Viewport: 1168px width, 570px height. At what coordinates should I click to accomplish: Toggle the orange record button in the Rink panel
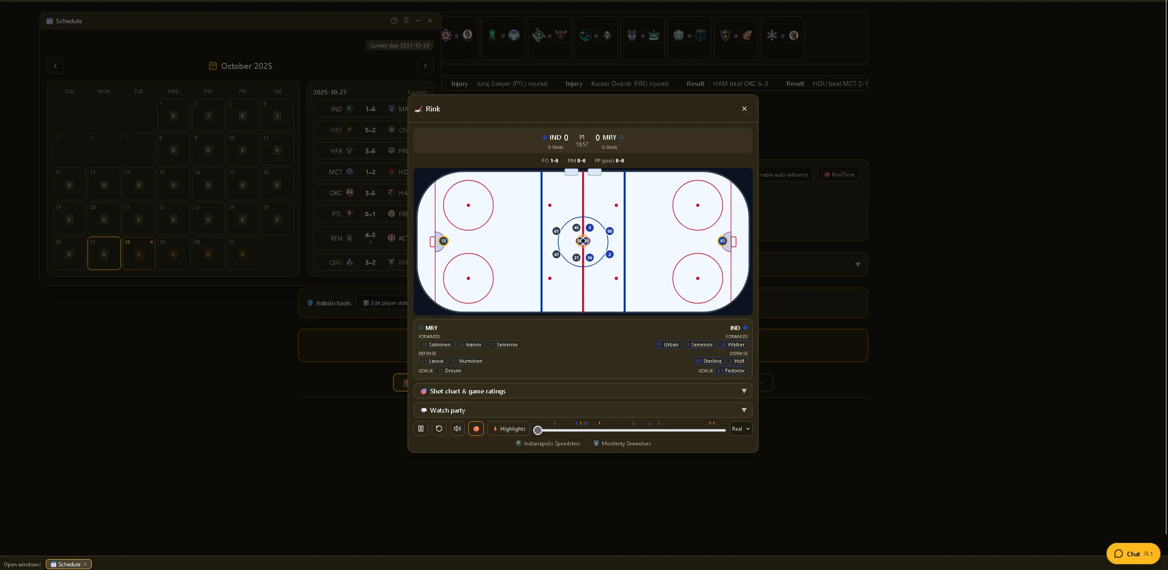(x=476, y=429)
